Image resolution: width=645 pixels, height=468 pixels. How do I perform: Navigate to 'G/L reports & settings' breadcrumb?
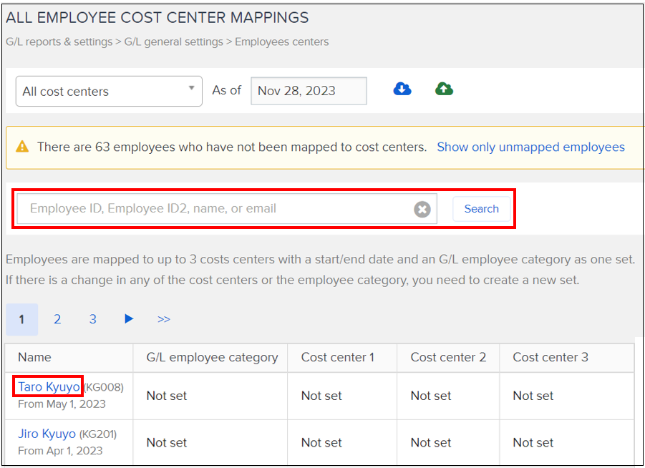coord(57,42)
